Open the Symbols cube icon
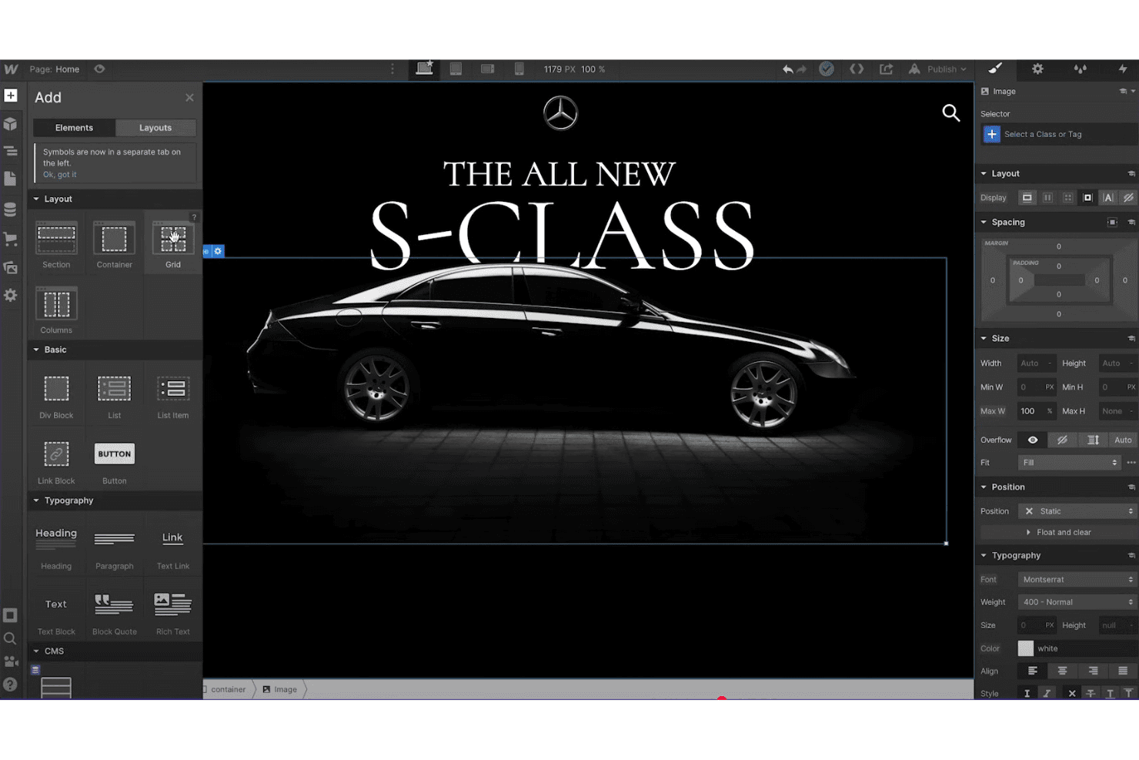The image size is (1139, 760). coord(11,124)
